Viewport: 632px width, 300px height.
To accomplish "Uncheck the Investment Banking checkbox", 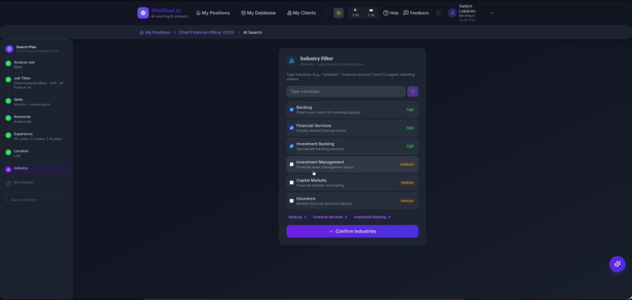I will [291, 146].
